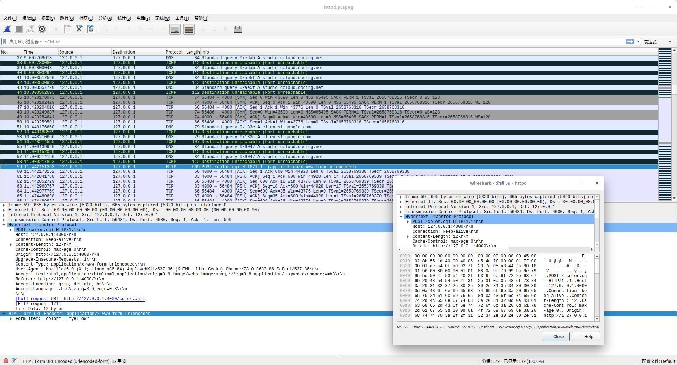Expand Ethernet II in main details pane
The width and height of the screenshot is (677, 365).
4,210
